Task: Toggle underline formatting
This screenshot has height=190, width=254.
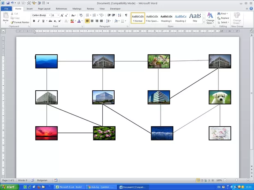Action: coord(43,21)
